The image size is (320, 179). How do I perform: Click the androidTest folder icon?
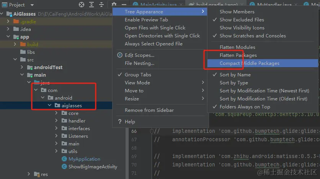pos(30,67)
